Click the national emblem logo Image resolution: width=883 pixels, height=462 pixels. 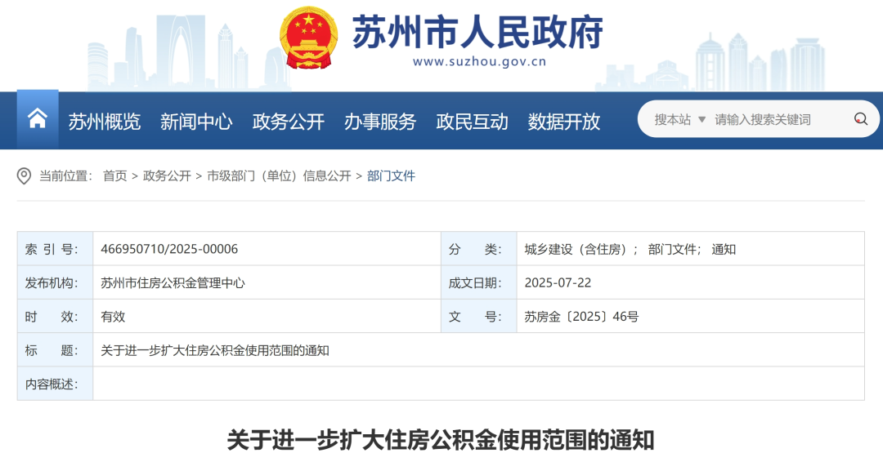pyautogui.click(x=308, y=38)
